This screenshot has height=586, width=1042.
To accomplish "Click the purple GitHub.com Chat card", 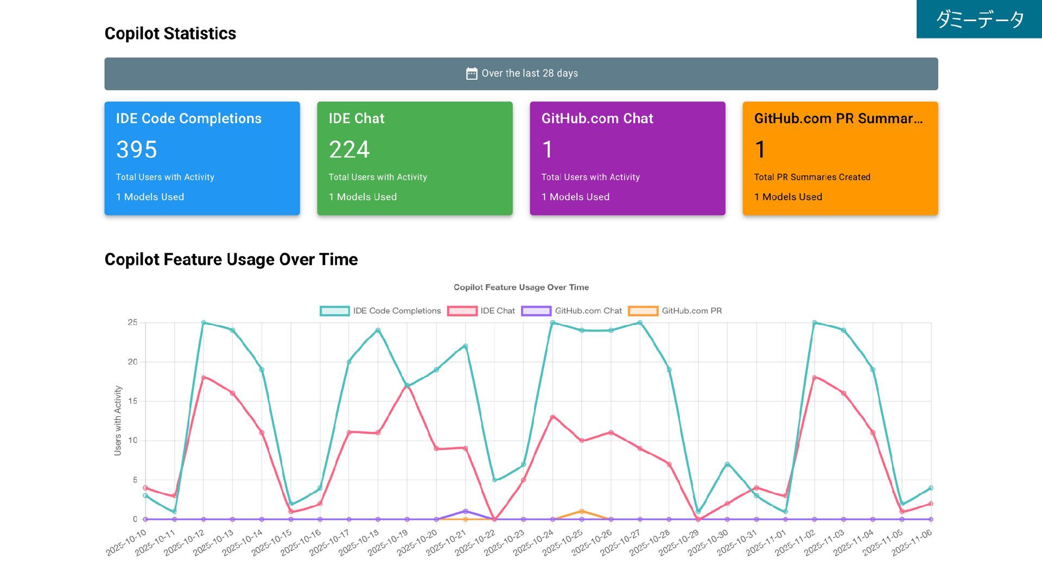I will [x=627, y=158].
